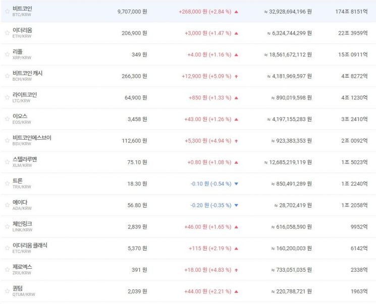Open the 이오스 coin name
The image size is (376, 304).
tap(20, 116)
